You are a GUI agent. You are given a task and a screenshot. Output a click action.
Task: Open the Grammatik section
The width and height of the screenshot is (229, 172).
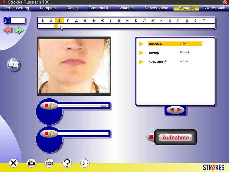point(98,8)
